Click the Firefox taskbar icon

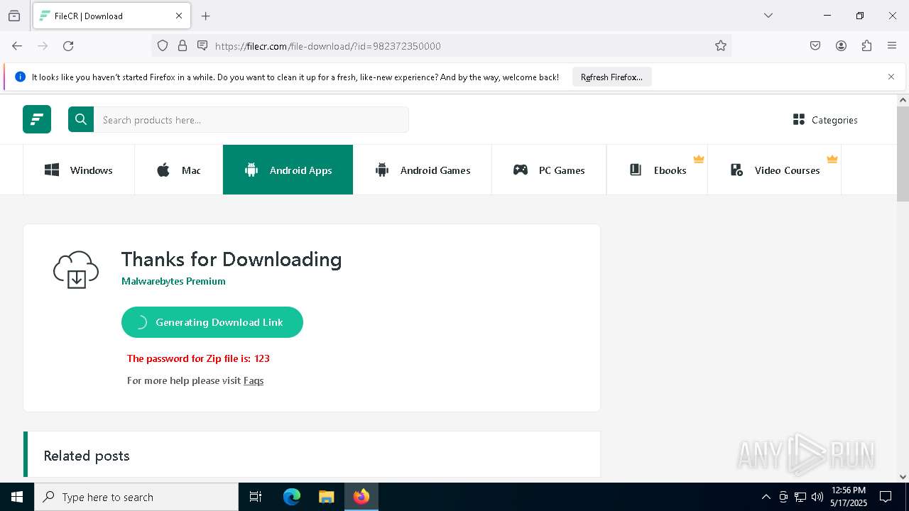pos(361,497)
